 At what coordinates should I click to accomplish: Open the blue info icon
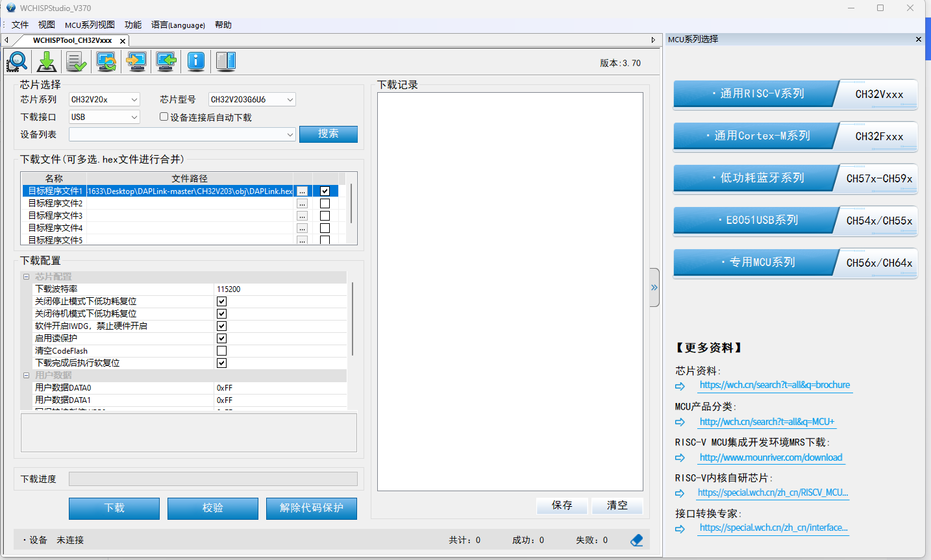[x=196, y=62]
